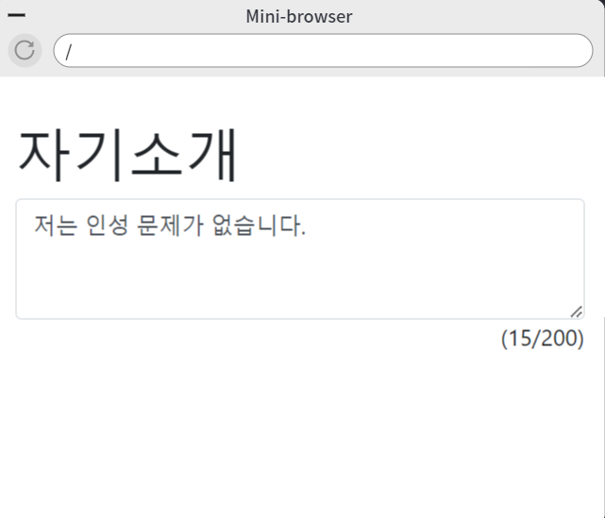605x518 pixels.
Task: Click inside the 자기소개 text area
Action: click(x=300, y=259)
